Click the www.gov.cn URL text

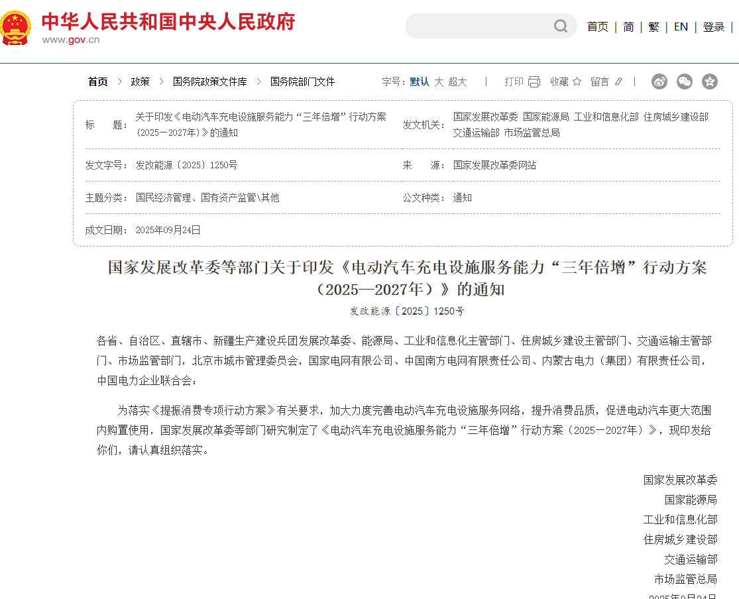(x=71, y=40)
